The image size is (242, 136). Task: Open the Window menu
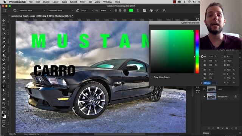(x=107, y=2)
